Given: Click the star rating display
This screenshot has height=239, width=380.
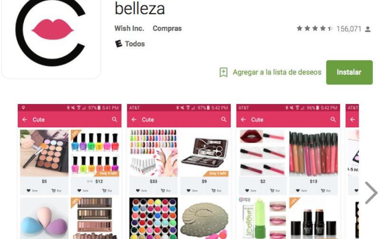Looking at the screenshot, I should pos(314,29).
